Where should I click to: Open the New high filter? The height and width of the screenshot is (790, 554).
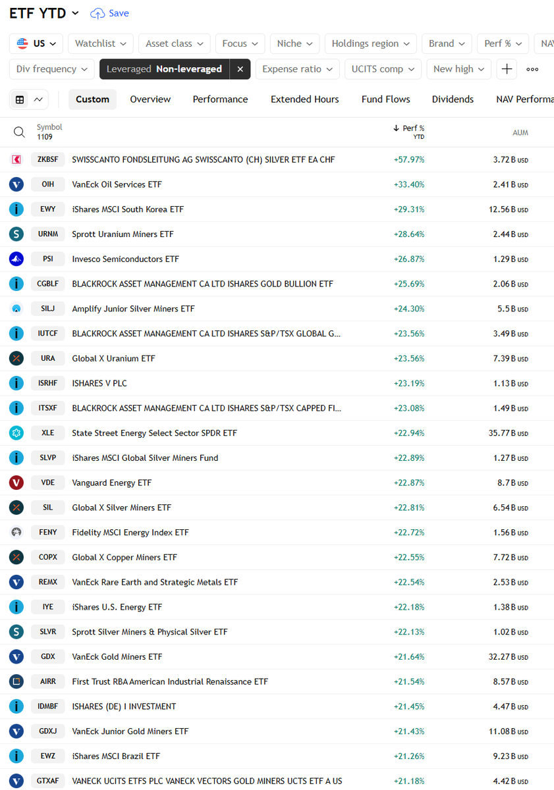click(x=459, y=69)
